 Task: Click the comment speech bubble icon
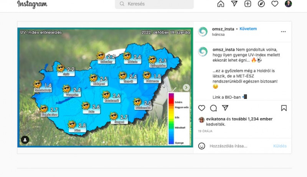[x=213, y=108]
